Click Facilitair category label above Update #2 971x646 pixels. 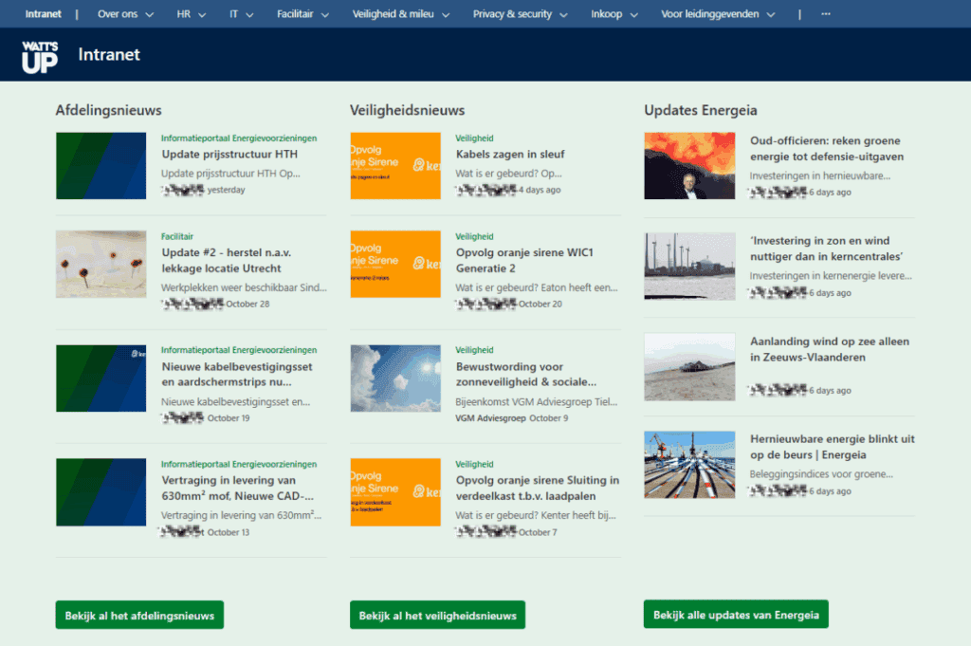177,236
